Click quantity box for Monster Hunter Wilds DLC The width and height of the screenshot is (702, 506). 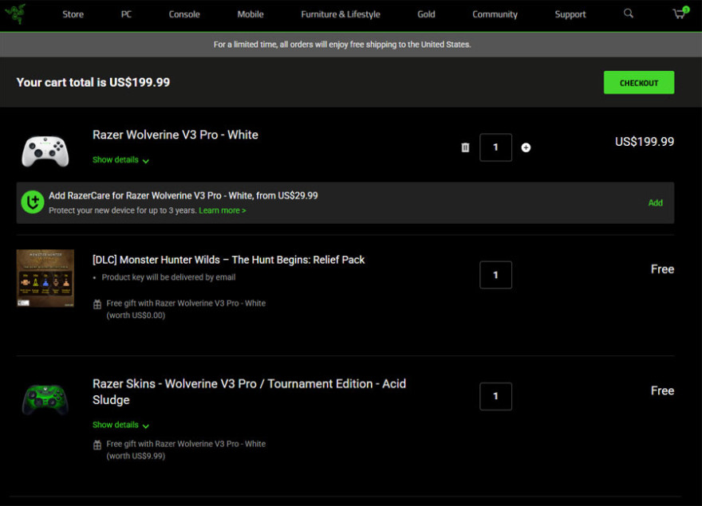[495, 275]
